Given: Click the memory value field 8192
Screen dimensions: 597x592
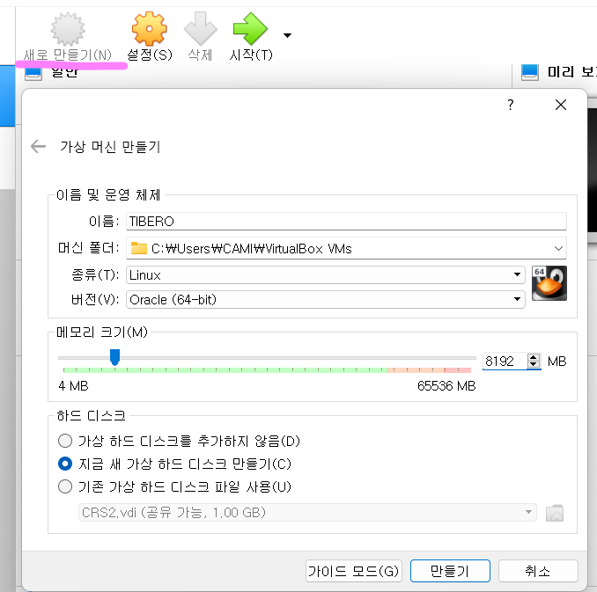Looking at the screenshot, I should point(505,361).
